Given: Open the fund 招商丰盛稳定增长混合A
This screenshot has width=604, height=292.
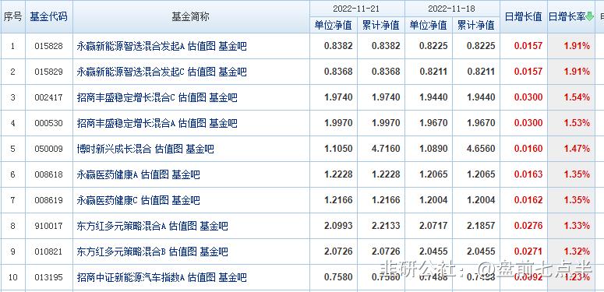Looking at the screenshot, I should 126,124.
